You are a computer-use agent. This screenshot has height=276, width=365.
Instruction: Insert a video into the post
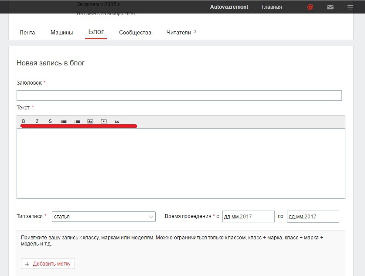[104, 121]
